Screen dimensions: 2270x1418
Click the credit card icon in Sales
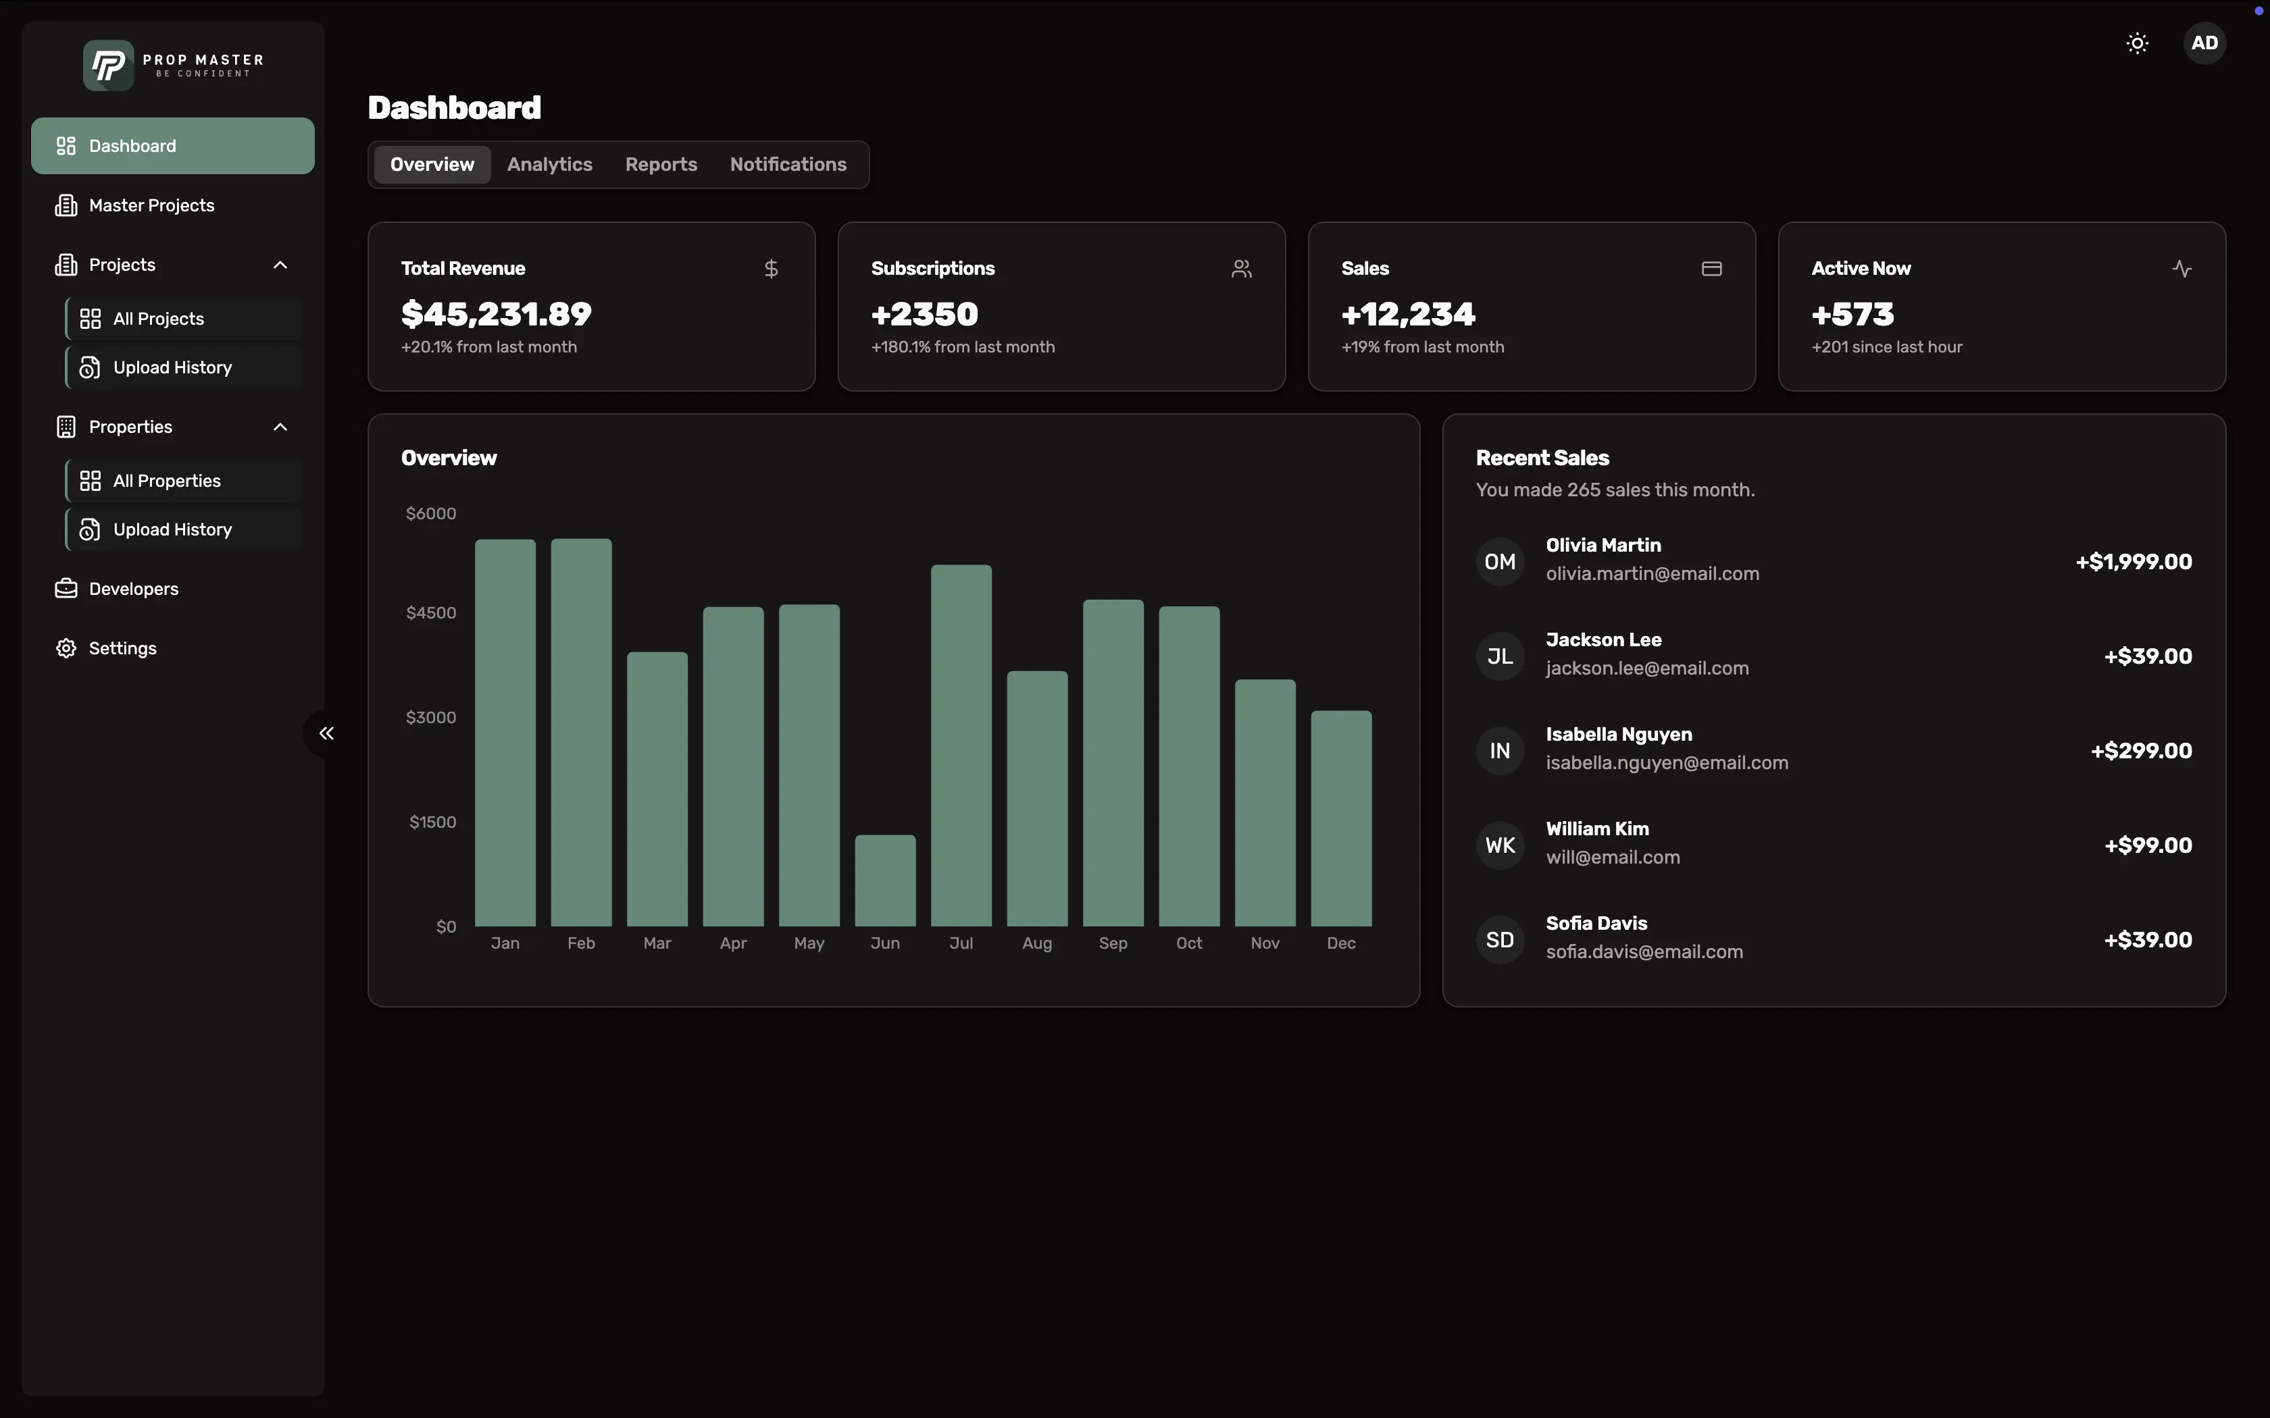pyautogui.click(x=1711, y=269)
